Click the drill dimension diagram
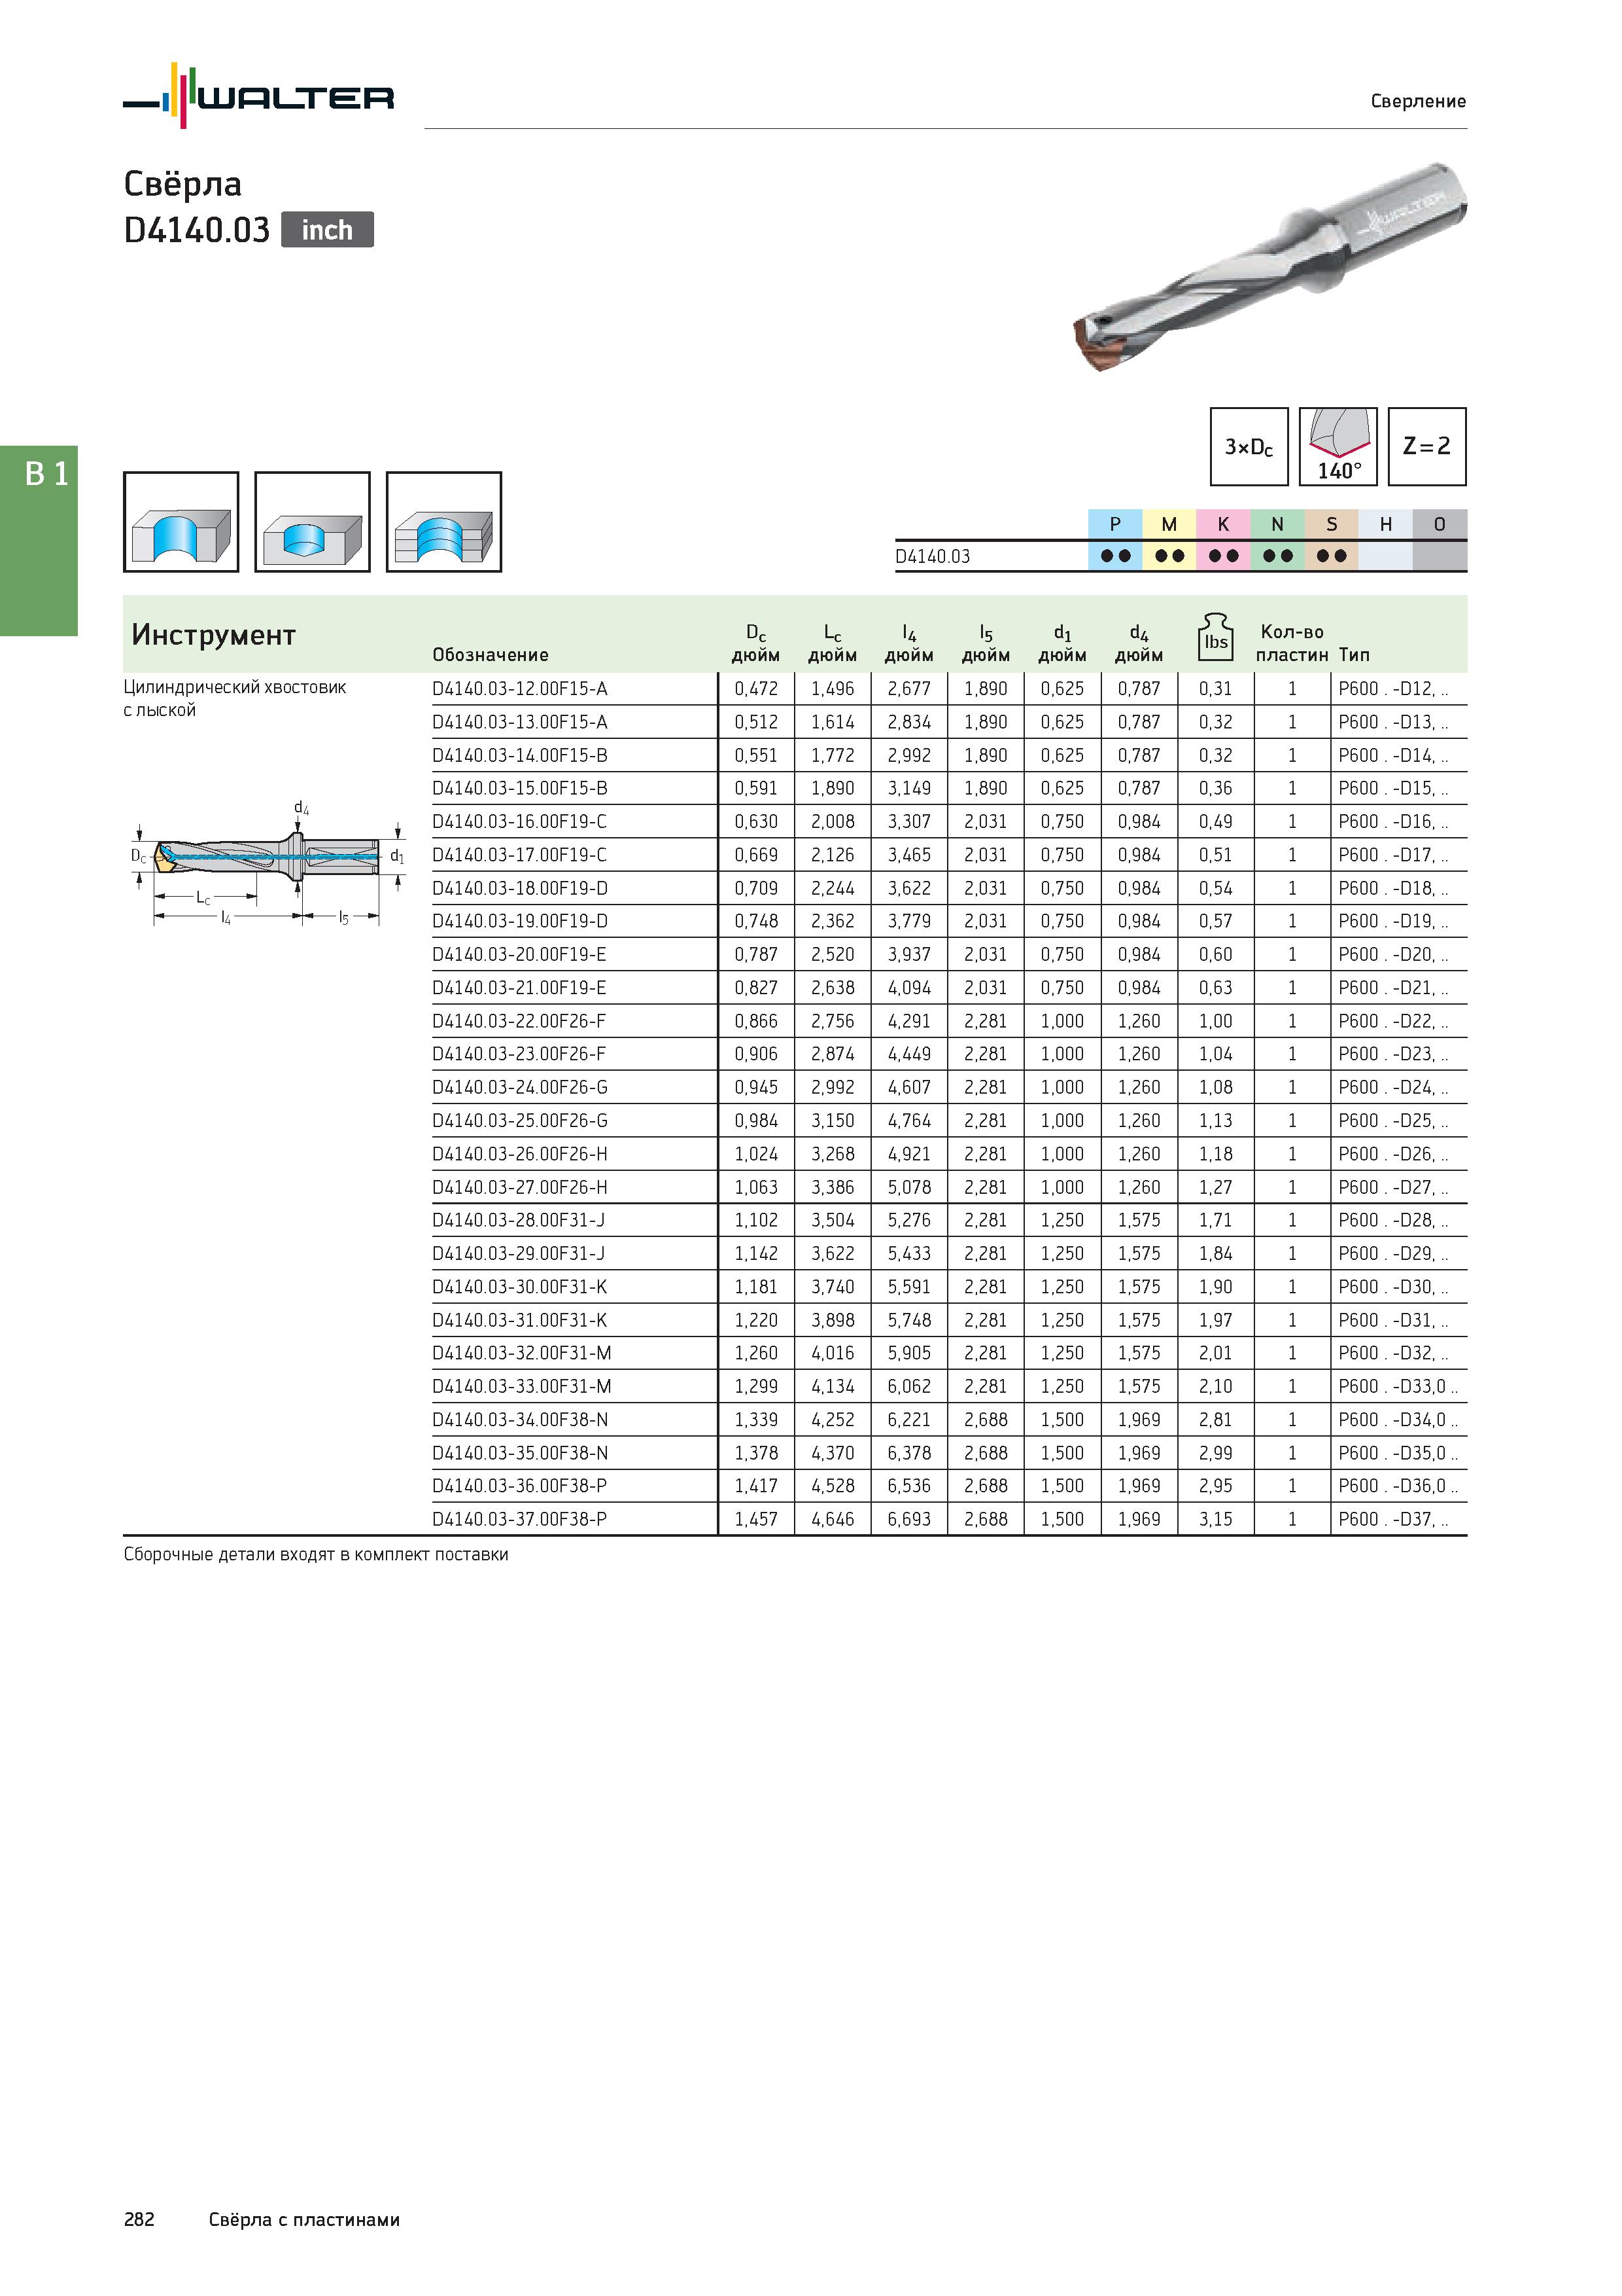The image size is (1622, 2296). pos(267,863)
